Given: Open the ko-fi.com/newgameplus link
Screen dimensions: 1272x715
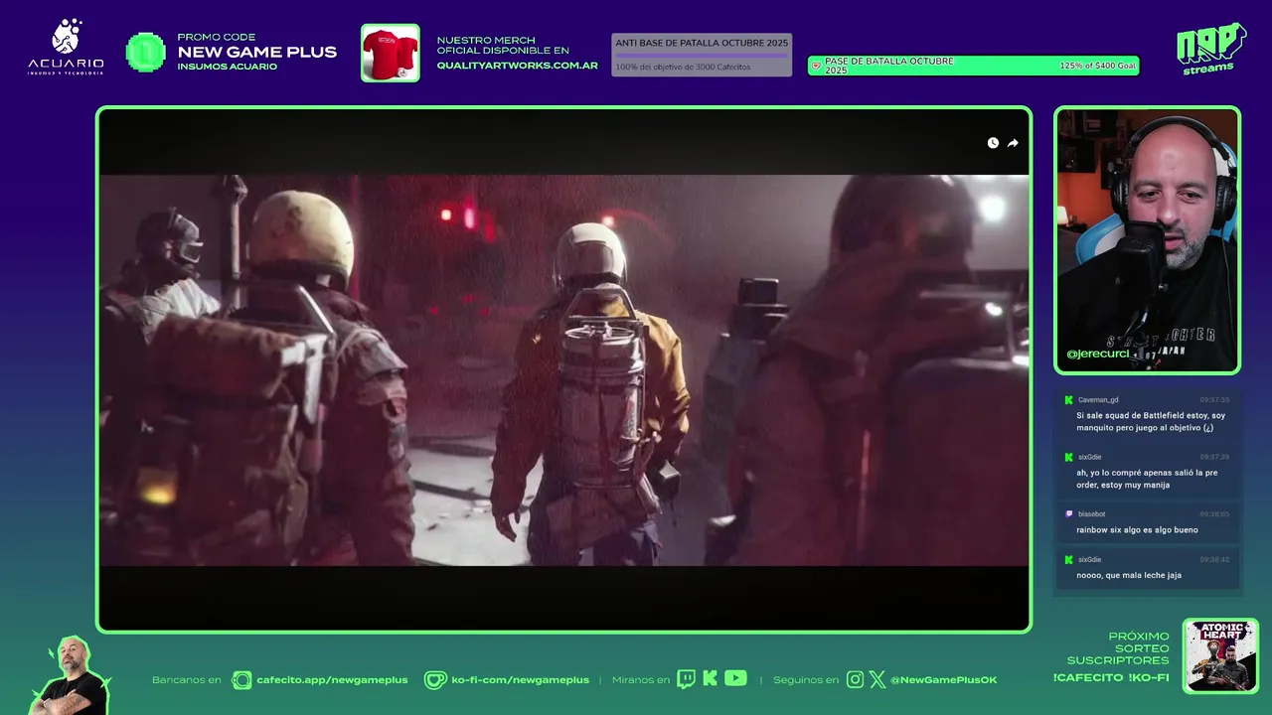Looking at the screenshot, I should click(520, 680).
